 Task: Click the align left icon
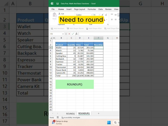pos(112,19)
